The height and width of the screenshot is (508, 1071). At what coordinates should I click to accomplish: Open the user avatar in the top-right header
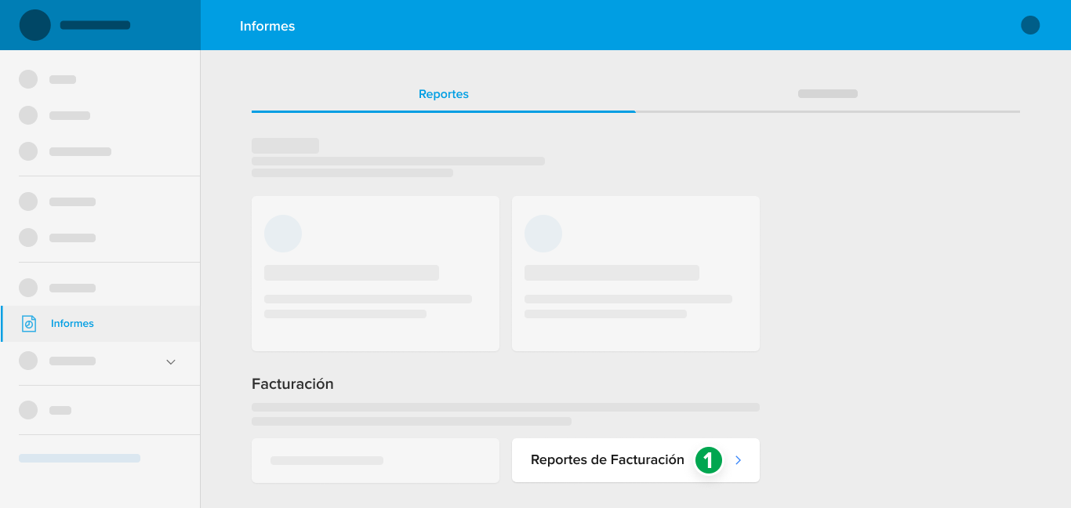point(1030,25)
